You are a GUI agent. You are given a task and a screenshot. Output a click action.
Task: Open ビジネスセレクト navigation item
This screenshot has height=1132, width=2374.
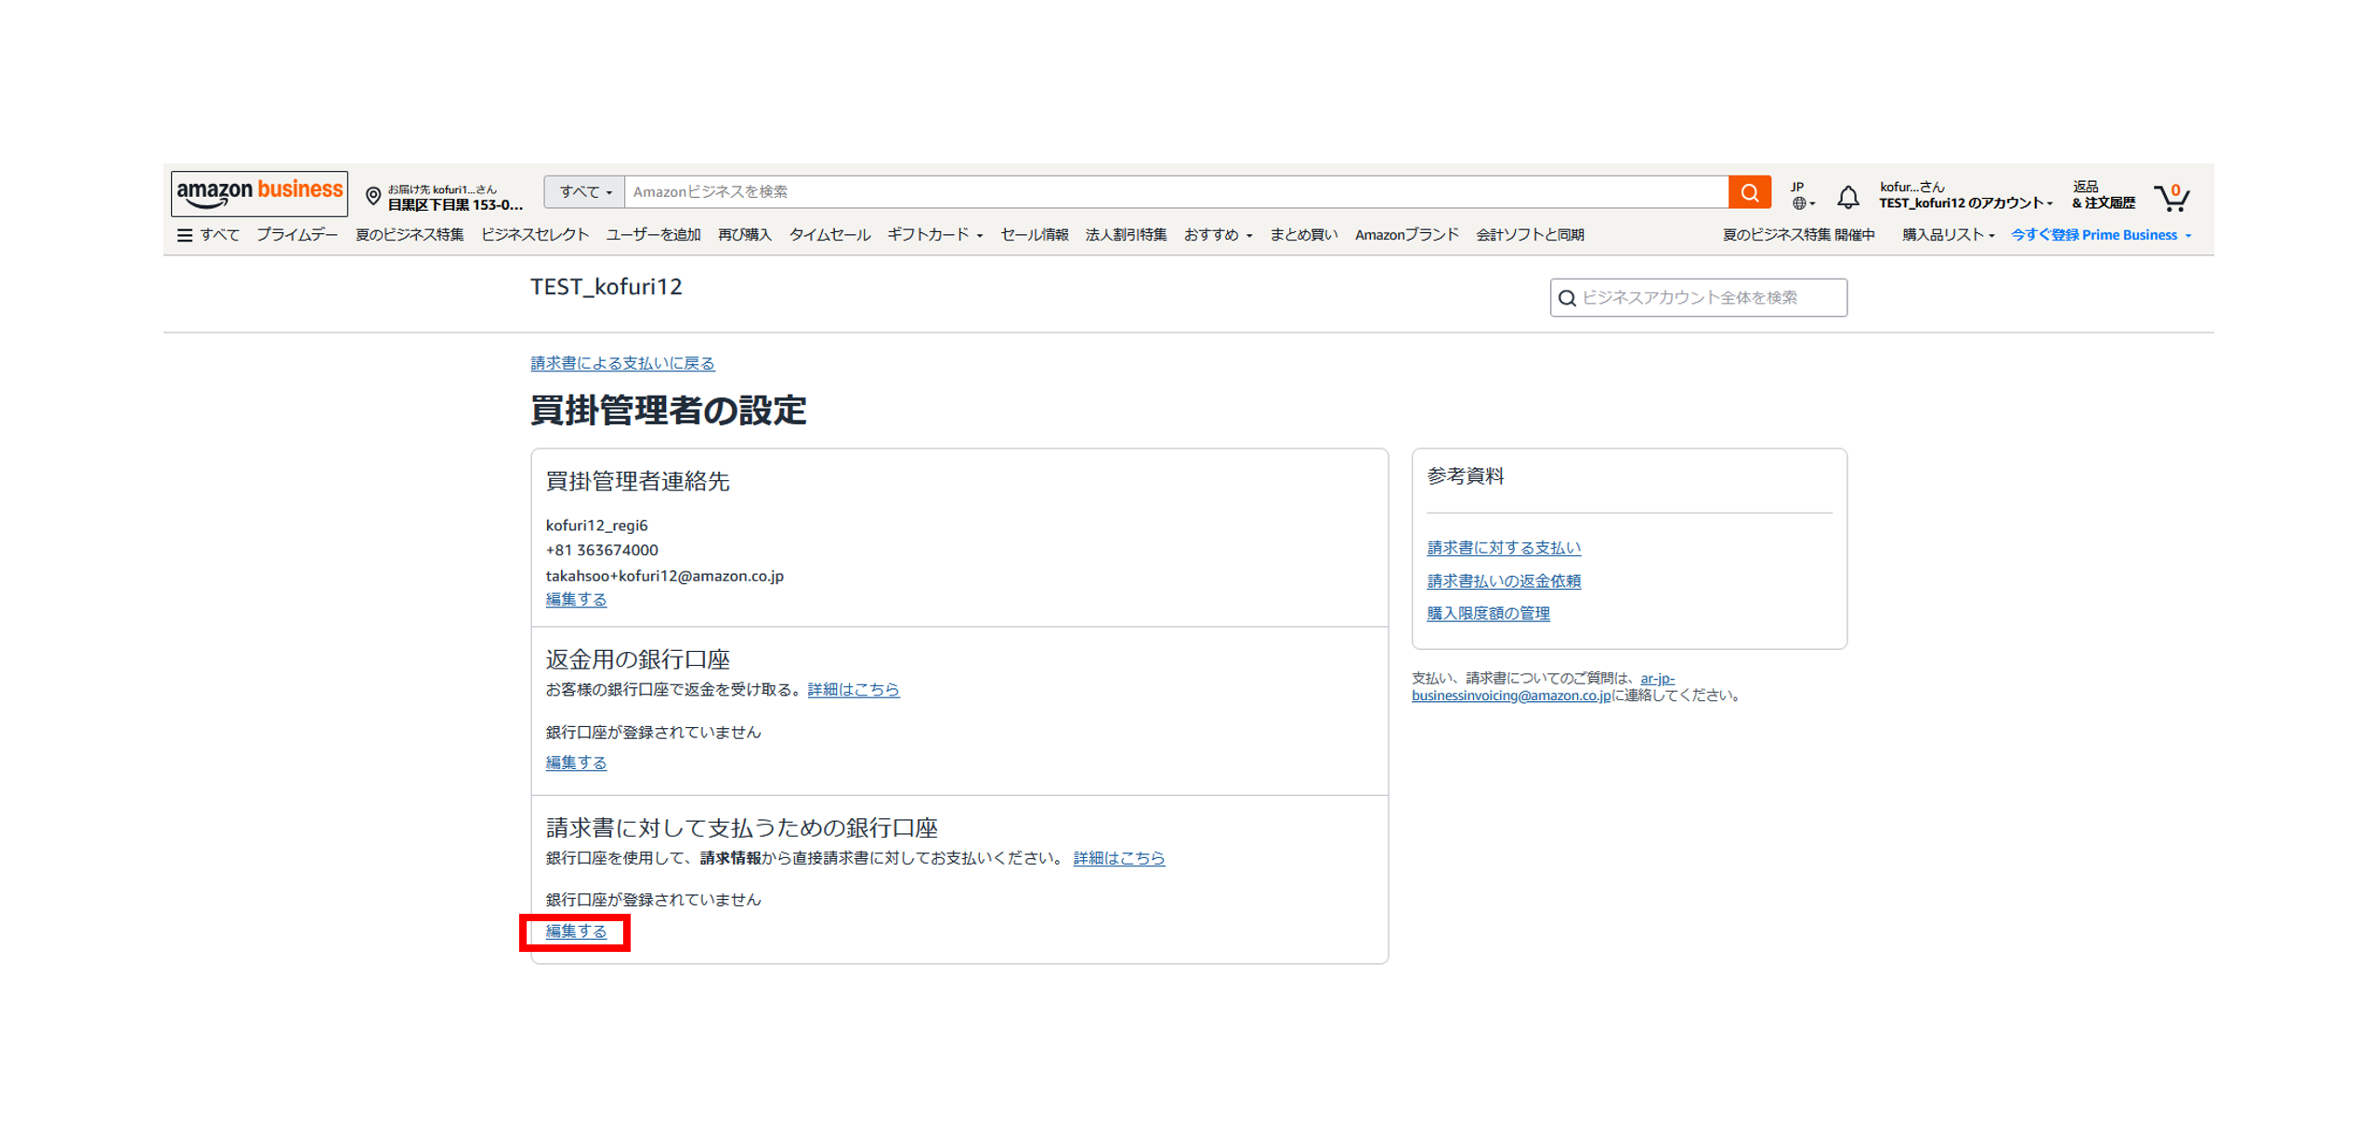[x=535, y=235]
